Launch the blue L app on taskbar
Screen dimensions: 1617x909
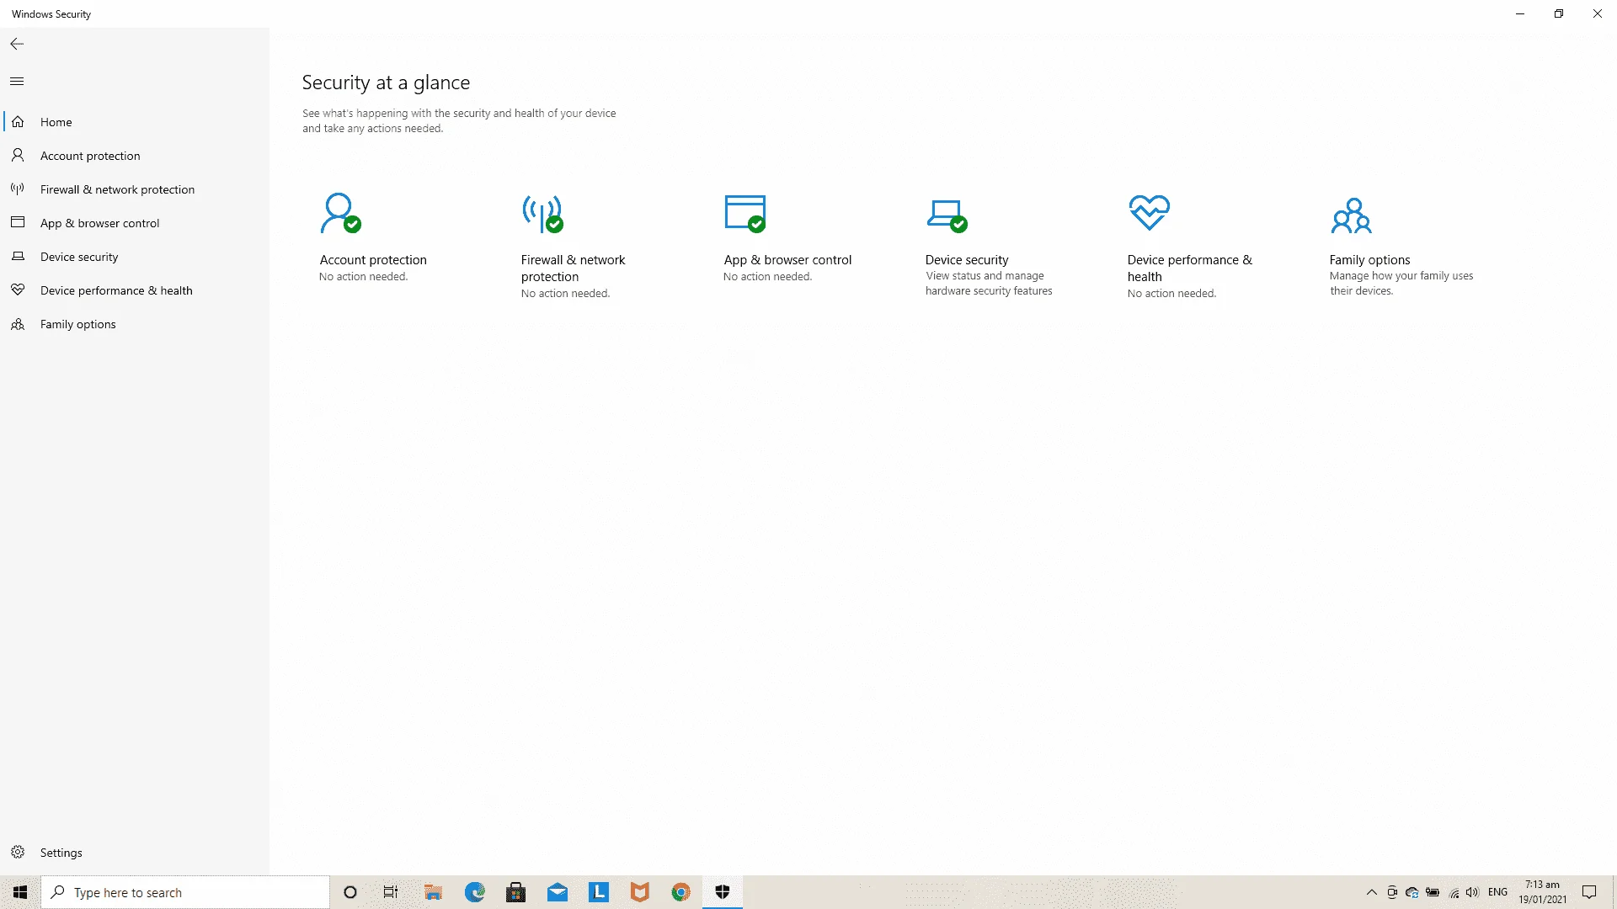click(599, 892)
